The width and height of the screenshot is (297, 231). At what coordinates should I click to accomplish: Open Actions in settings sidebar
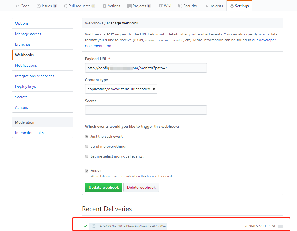point(43,107)
